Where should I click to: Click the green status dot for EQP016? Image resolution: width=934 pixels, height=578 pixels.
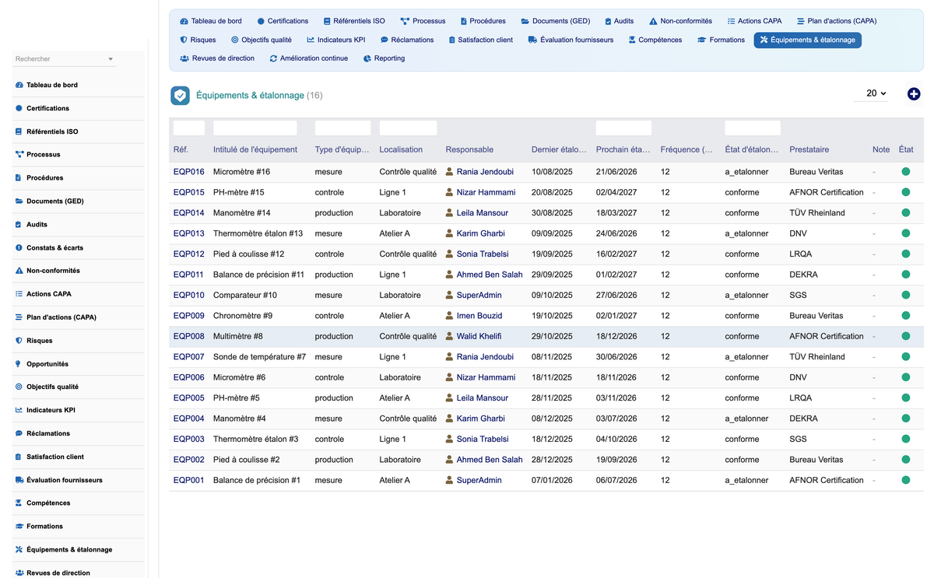906,172
